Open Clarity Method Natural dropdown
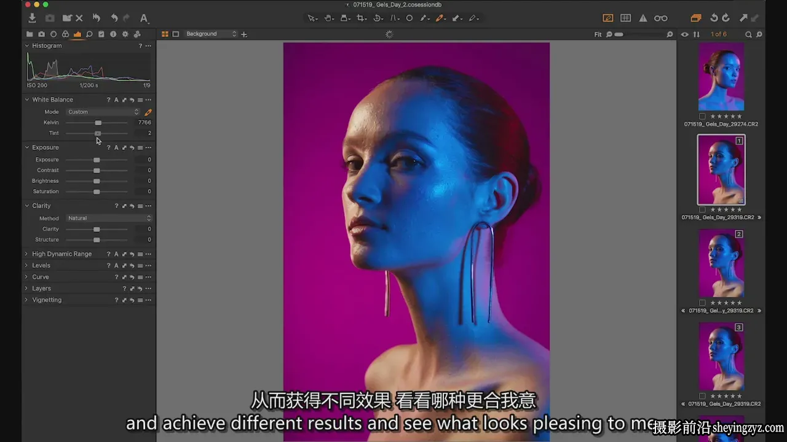 click(x=109, y=218)
